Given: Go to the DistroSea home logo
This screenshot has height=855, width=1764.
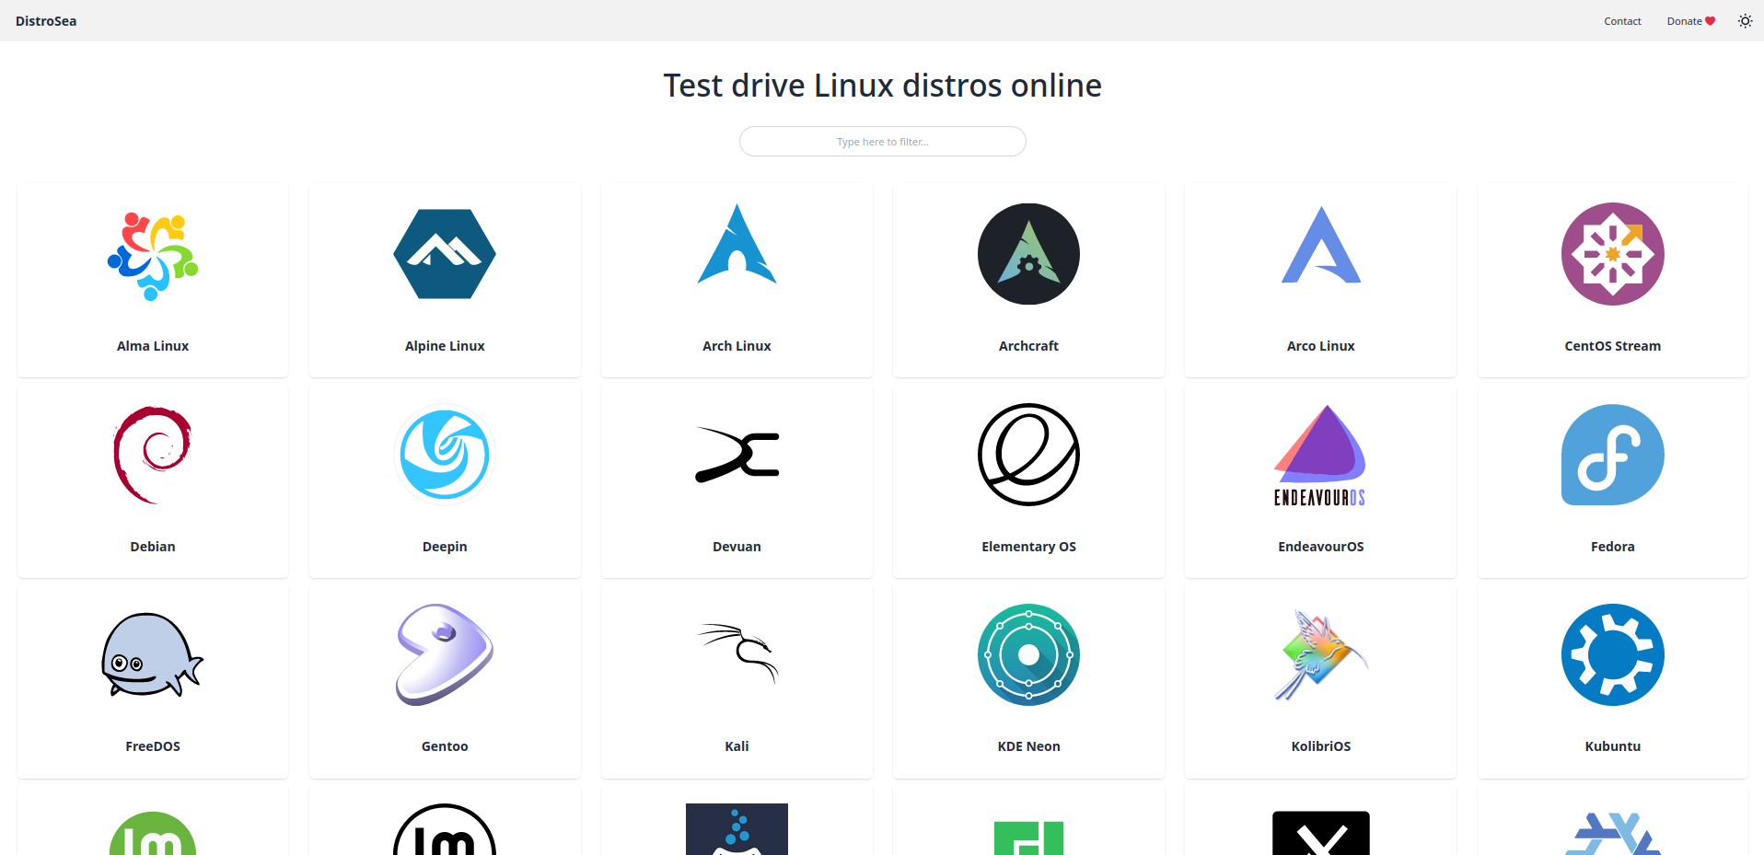Looking at the screenshot, I should [x=46, y=21].
